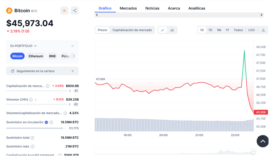Select the 7D time range
271x157 pixels.
click(x=210, y=30)
